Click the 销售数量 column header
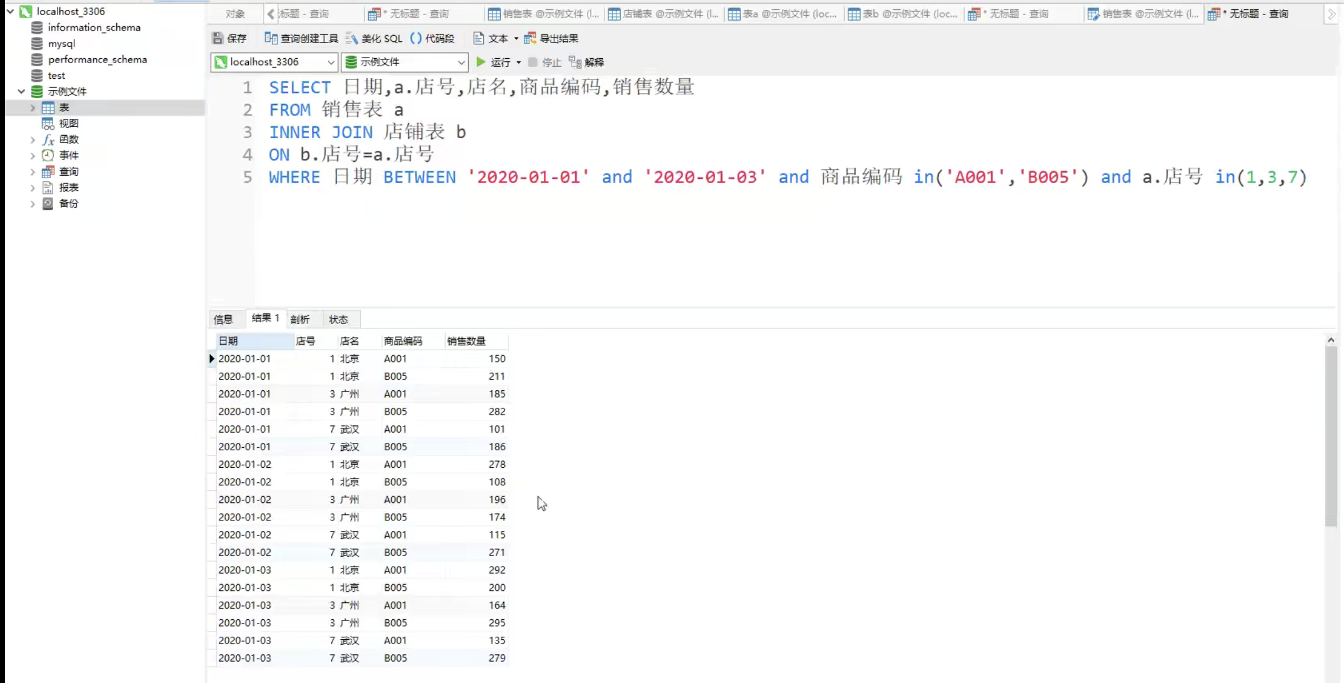1344x683 pixels. point(476,341)
